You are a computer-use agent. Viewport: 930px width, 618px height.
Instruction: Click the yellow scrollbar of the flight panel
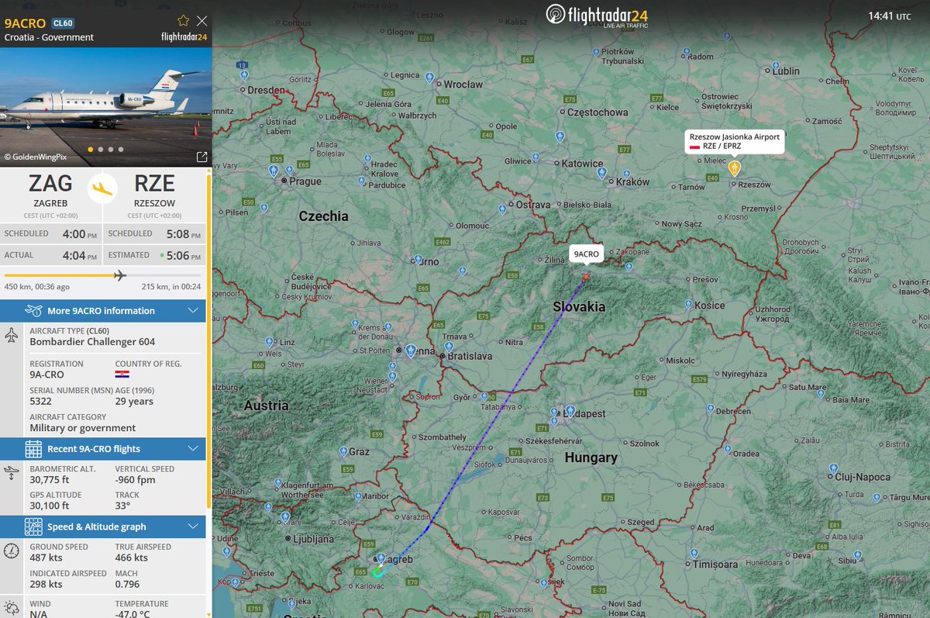click(208, 341)
